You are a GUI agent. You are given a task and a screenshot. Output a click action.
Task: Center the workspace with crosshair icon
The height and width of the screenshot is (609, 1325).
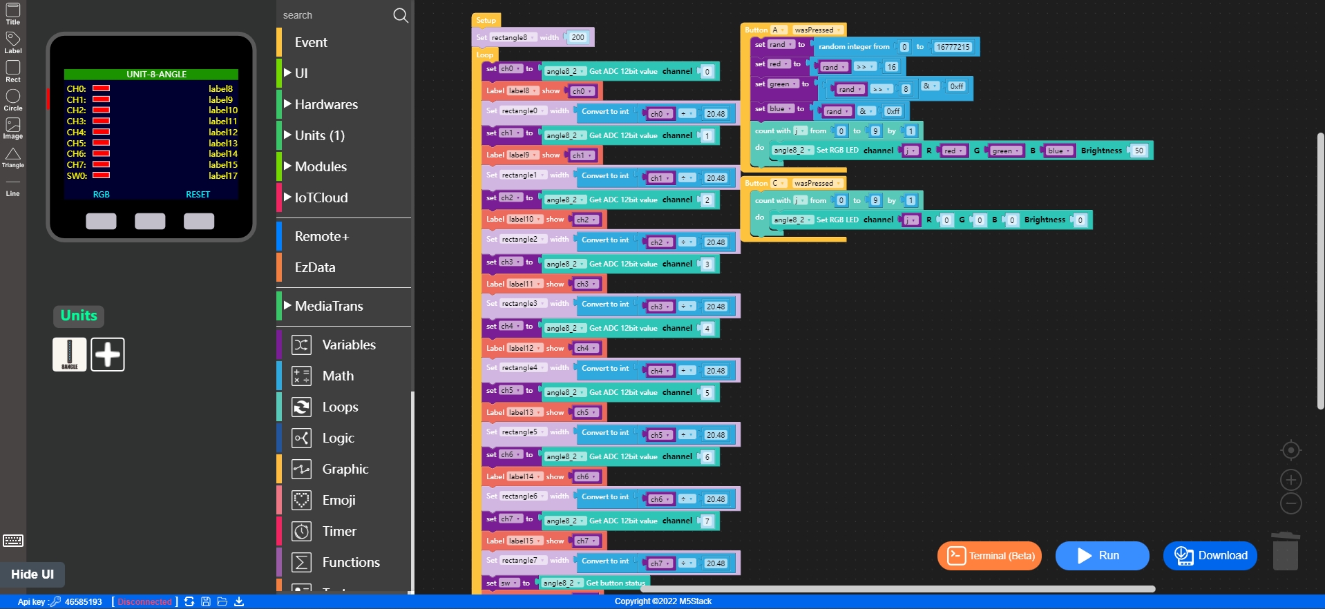1290,450
